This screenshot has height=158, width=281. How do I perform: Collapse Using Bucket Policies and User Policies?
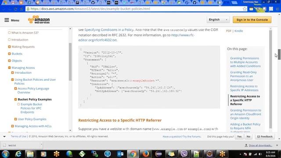tap(12, 79)
